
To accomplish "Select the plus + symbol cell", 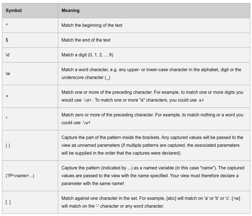I will (x=7, y=96).
